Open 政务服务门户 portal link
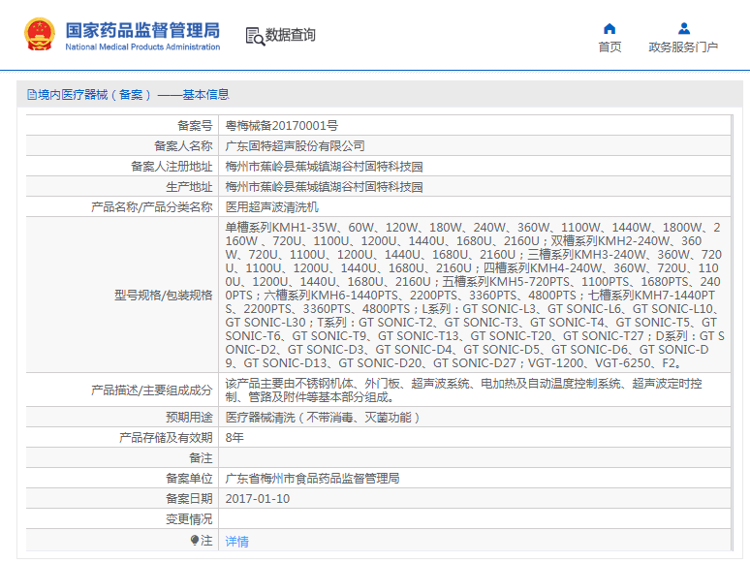The image size is (750, 562). (x=683, y=47)
